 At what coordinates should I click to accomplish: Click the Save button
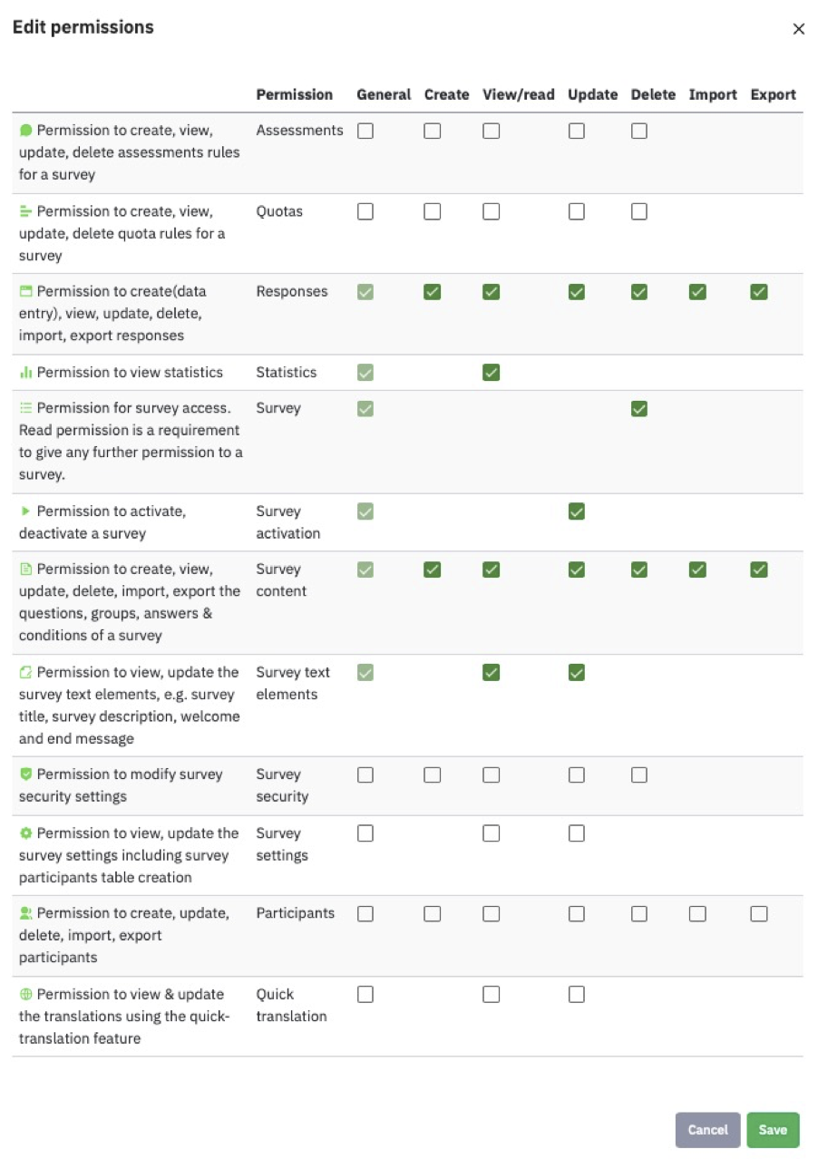773,1130
